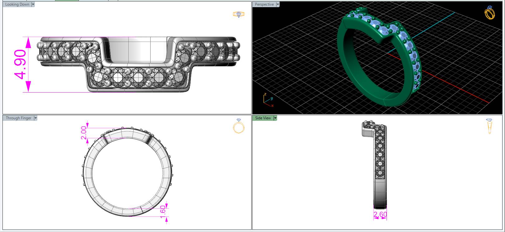Click the orange ring icon in Perspective viewport
505x232 pixels.
pyautogui.click(x=489, y=12)
